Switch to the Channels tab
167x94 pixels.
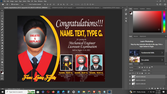pyautogui.click(x=136, y=64)
